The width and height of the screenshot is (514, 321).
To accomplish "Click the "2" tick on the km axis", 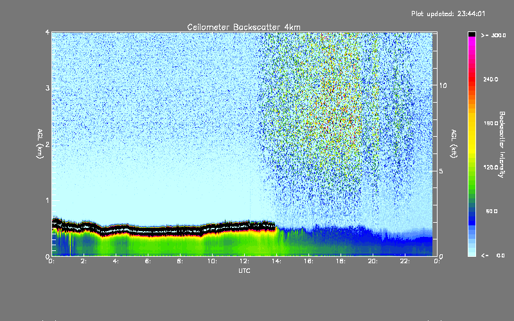I will (48, 144).
